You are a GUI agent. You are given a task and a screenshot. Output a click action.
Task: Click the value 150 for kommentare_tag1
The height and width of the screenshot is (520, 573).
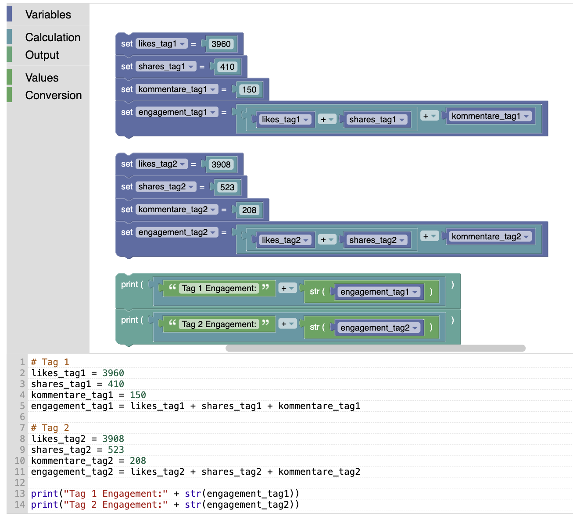pyautogui.click(x=249, y=90)
